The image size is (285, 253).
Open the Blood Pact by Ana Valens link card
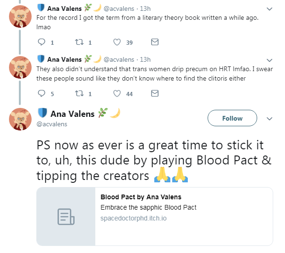click(155, 217)
